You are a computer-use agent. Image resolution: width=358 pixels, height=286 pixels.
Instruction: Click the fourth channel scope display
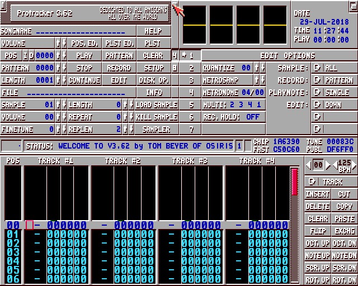click(x=275, y=25)
